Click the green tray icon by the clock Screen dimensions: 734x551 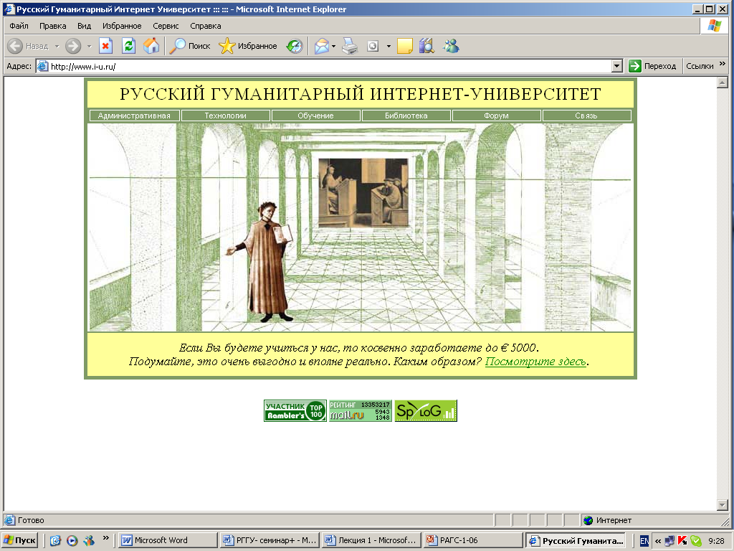pos(695,541)
